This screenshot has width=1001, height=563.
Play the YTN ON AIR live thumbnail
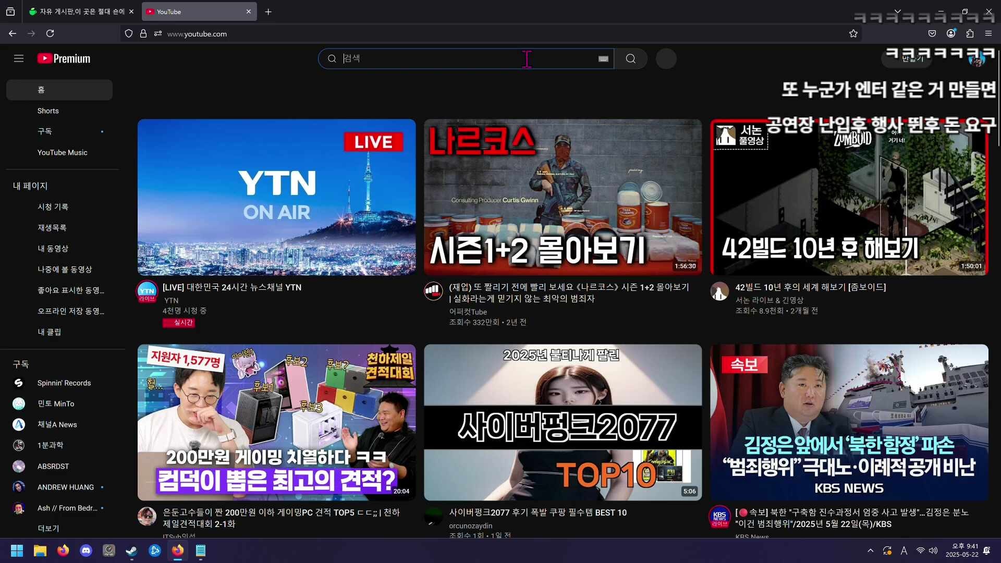point(276,197)
